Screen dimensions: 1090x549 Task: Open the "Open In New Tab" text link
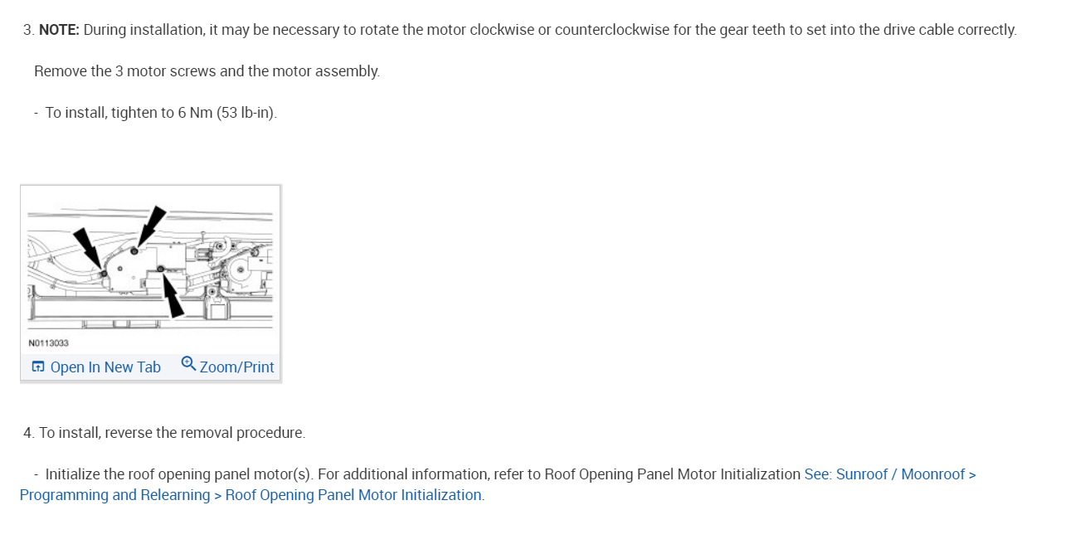[105, 367]
